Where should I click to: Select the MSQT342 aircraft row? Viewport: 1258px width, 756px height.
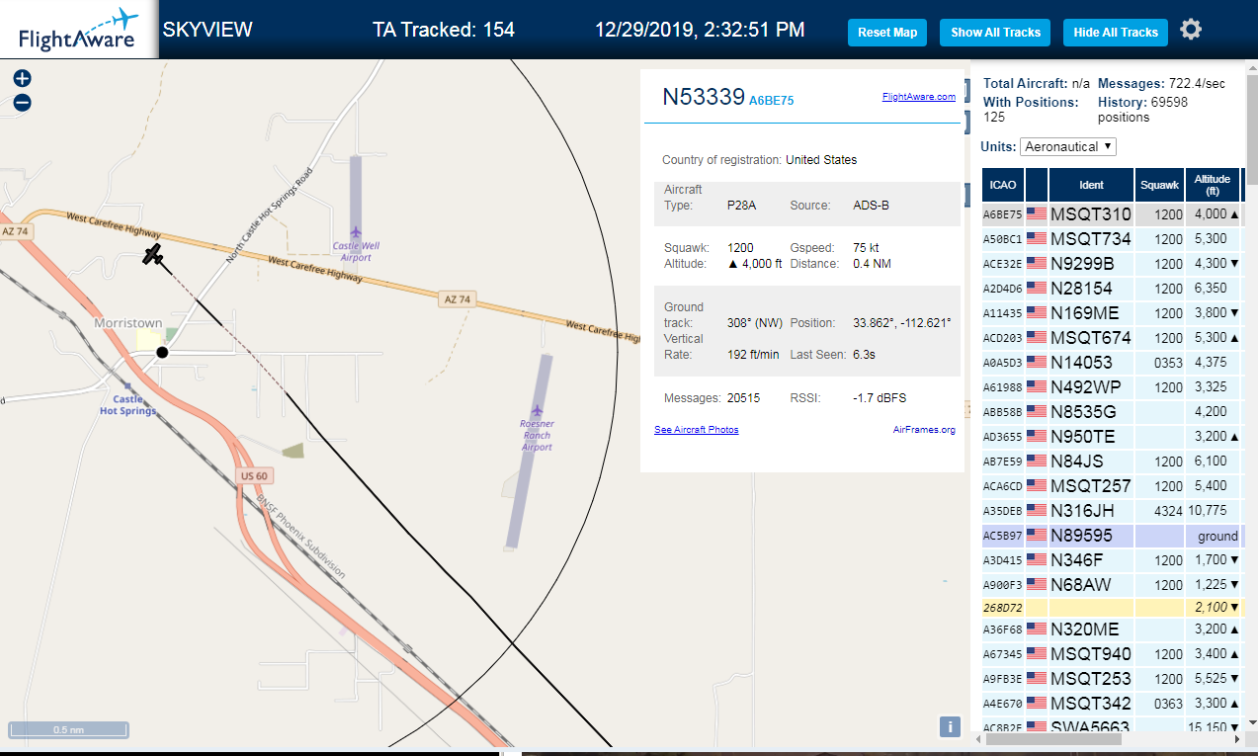point(1113,703)
